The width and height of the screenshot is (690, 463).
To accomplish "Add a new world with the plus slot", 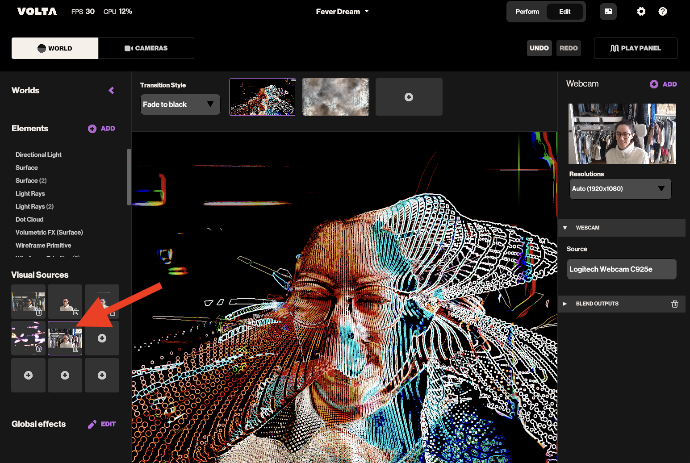I will coord(409,97).
